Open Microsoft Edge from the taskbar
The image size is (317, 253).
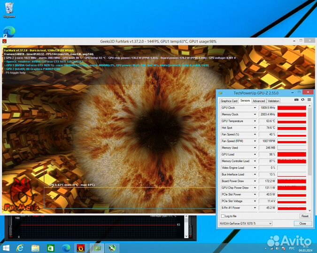(x=66, y=248)
